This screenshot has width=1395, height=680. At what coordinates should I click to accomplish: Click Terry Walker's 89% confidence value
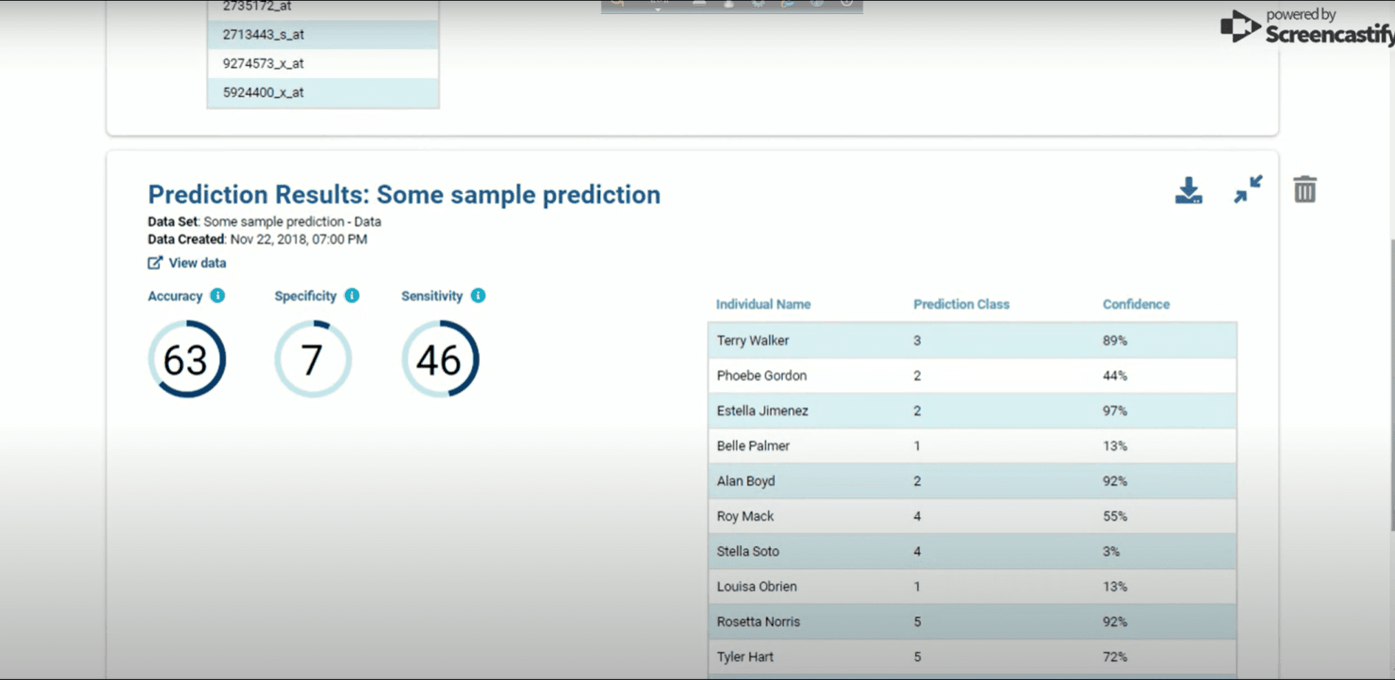[x=1115, y=341]
